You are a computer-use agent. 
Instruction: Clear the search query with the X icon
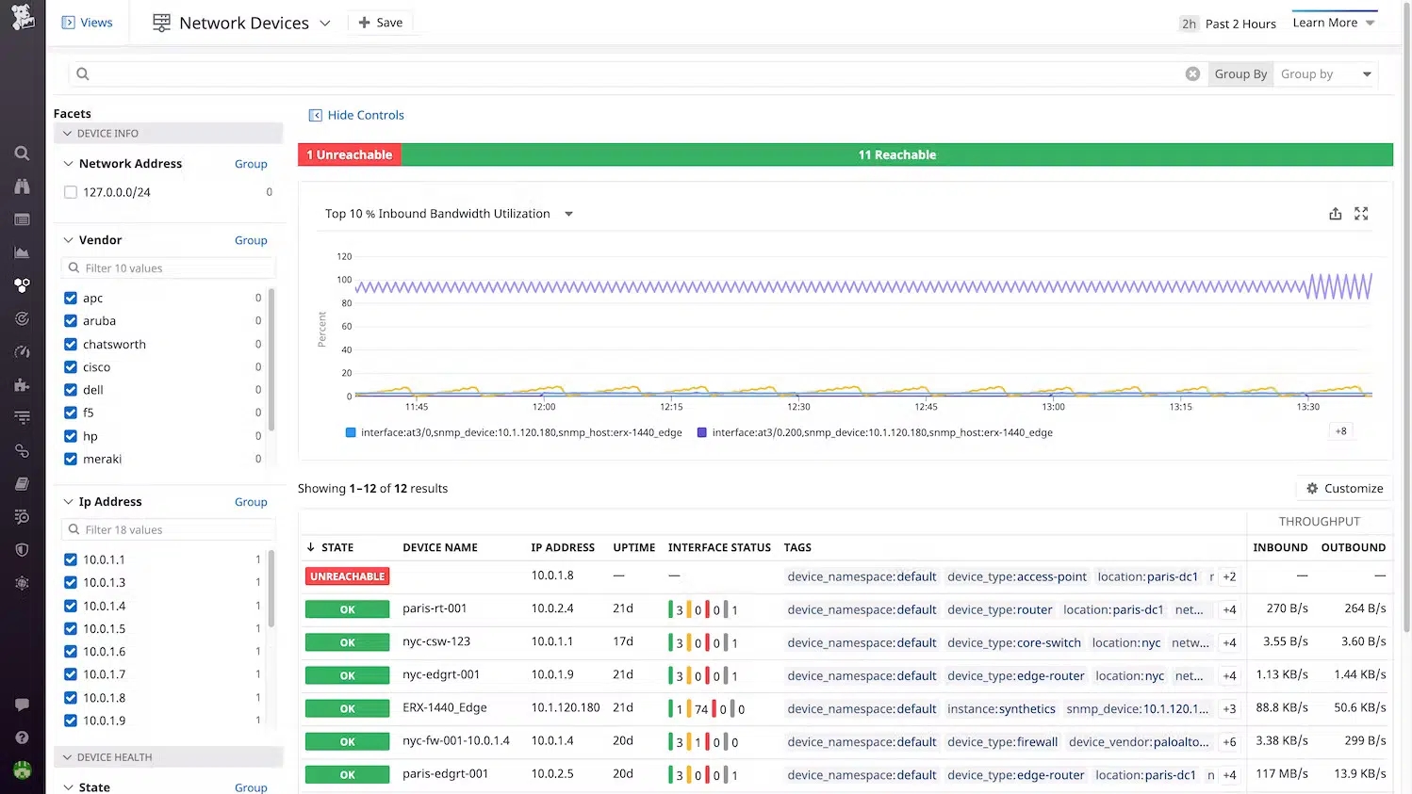(1192, 73)
